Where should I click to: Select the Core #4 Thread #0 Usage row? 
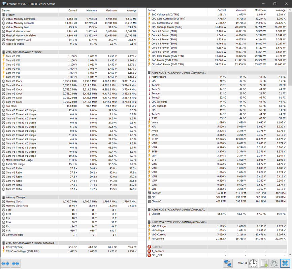70,143
